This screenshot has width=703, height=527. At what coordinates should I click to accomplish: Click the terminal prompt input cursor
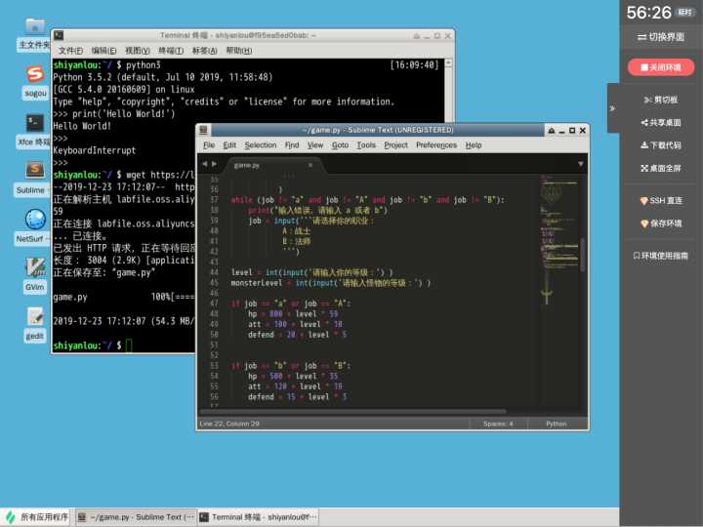tap(129, 345)
